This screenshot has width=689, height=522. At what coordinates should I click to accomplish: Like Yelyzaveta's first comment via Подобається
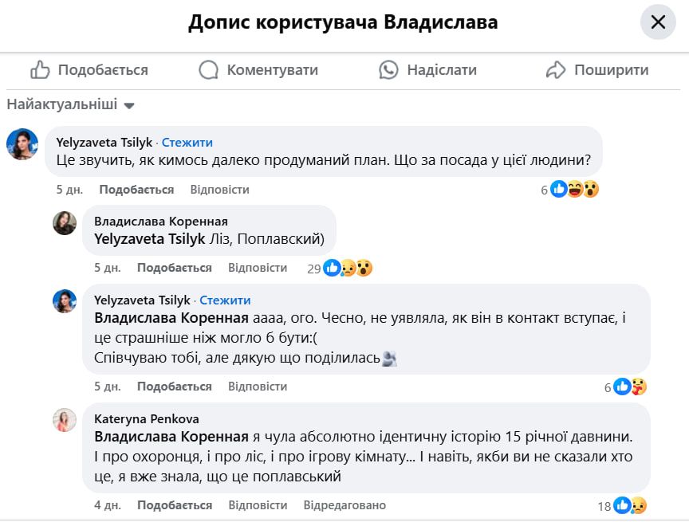pyautogui.click(x=136, y=190)
